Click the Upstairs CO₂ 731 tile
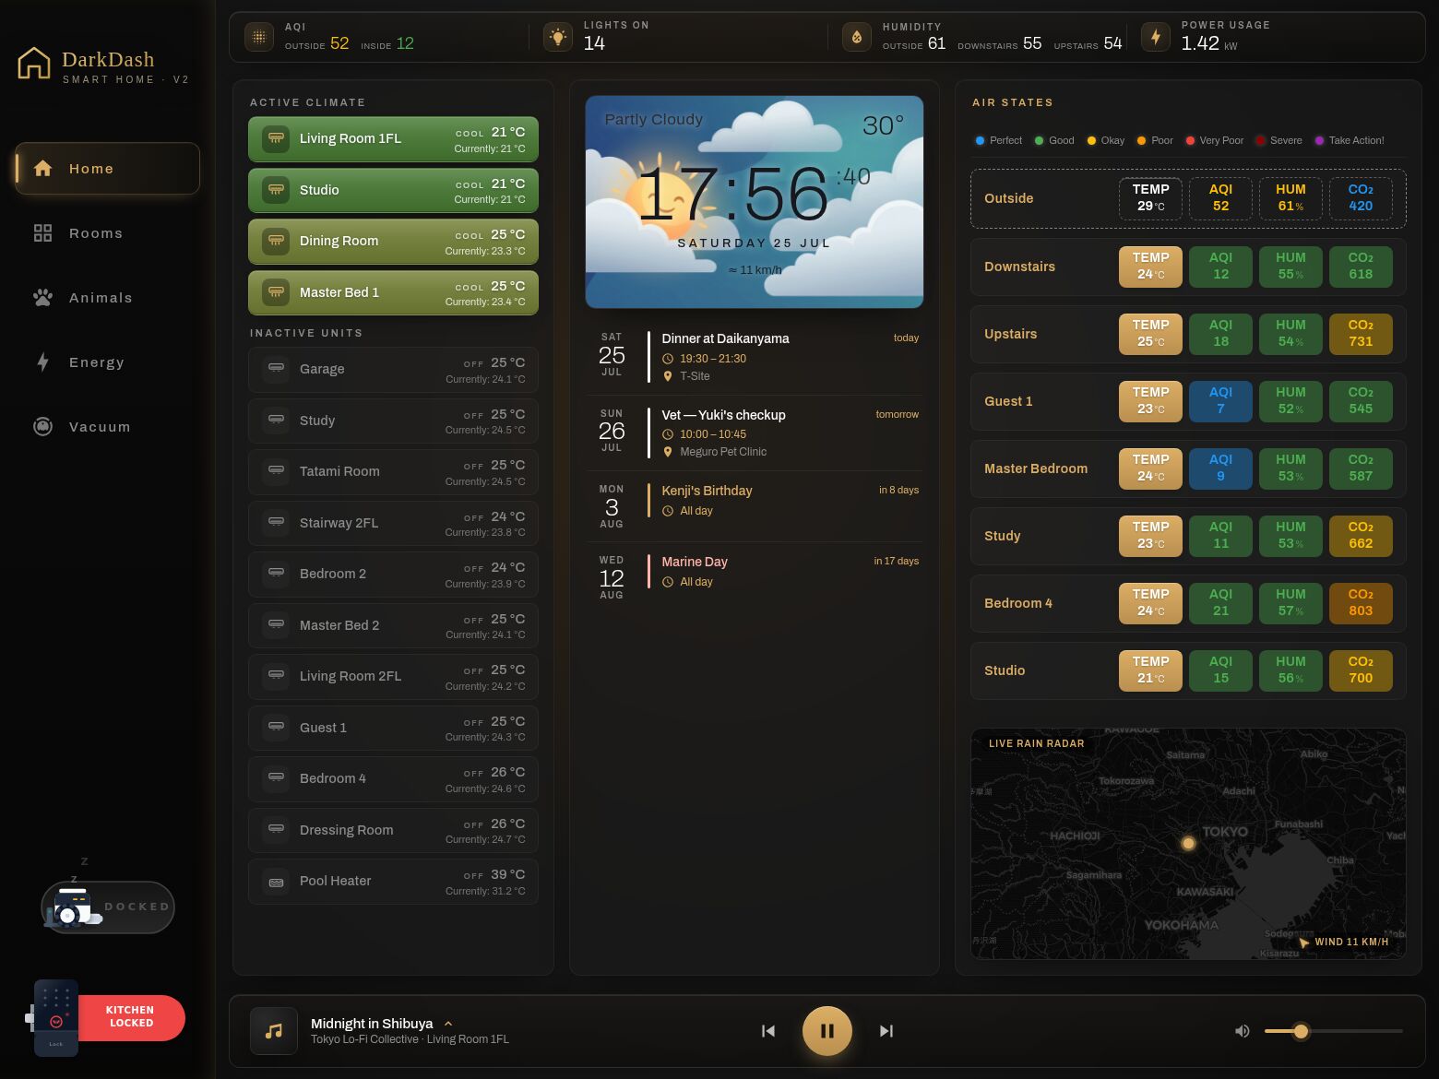Screen dimensions: 1439x1079 pyautogui.click(x=1361, y=334)
